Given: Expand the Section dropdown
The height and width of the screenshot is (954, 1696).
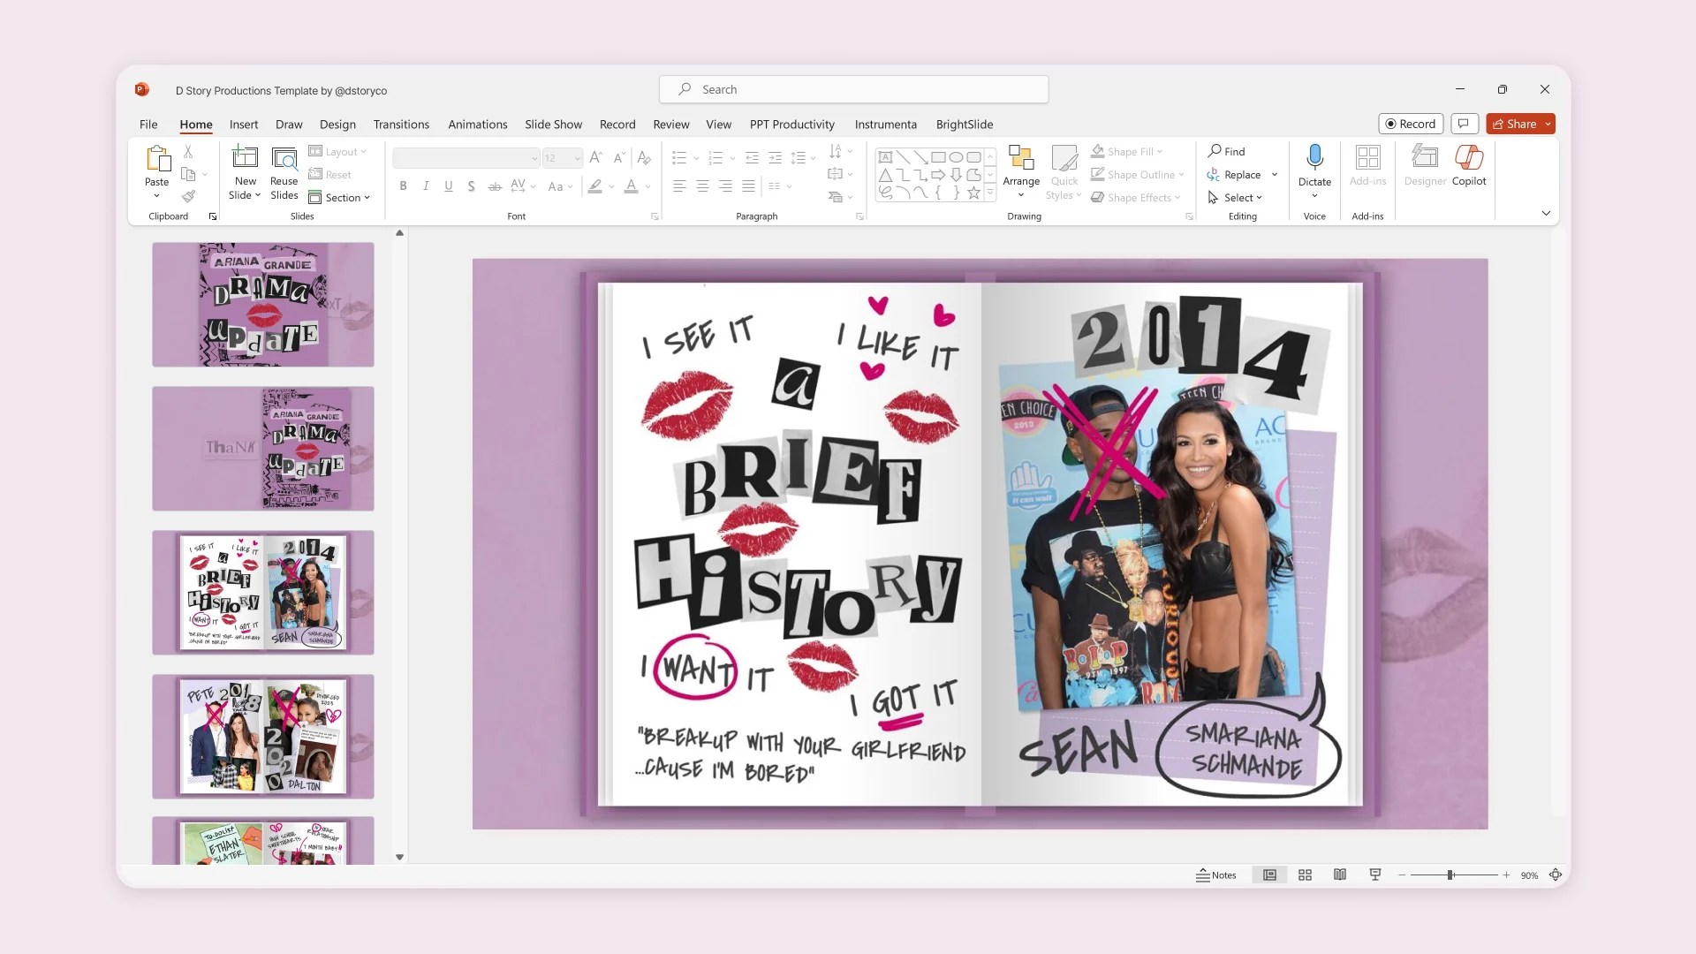Looking at the screenshot, I should [x=343, y=198].
